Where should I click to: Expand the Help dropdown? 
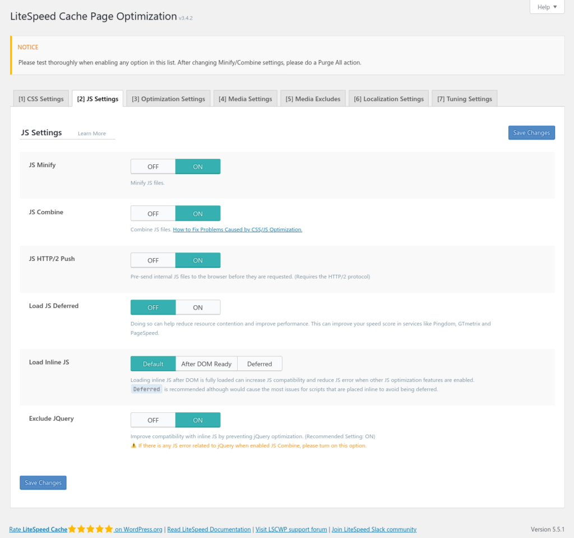547,7
